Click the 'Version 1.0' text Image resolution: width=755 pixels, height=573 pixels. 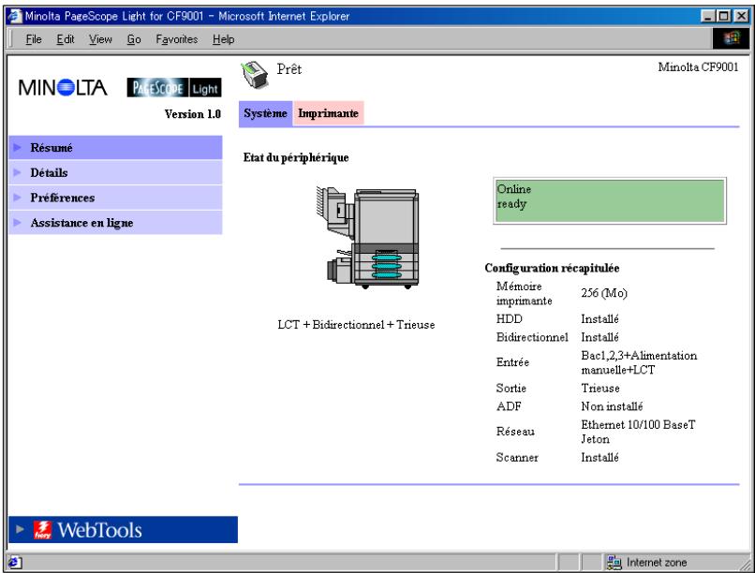[193, 114]
